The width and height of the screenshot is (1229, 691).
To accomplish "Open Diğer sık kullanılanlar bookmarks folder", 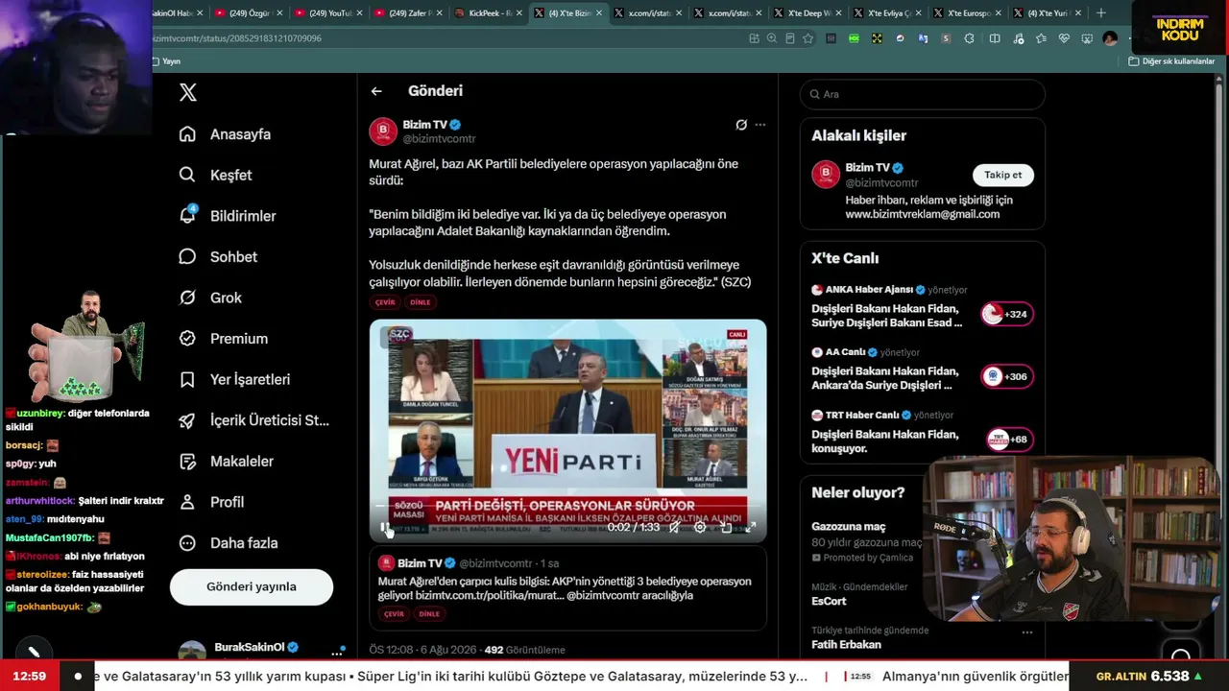I will pos(1171,61).
